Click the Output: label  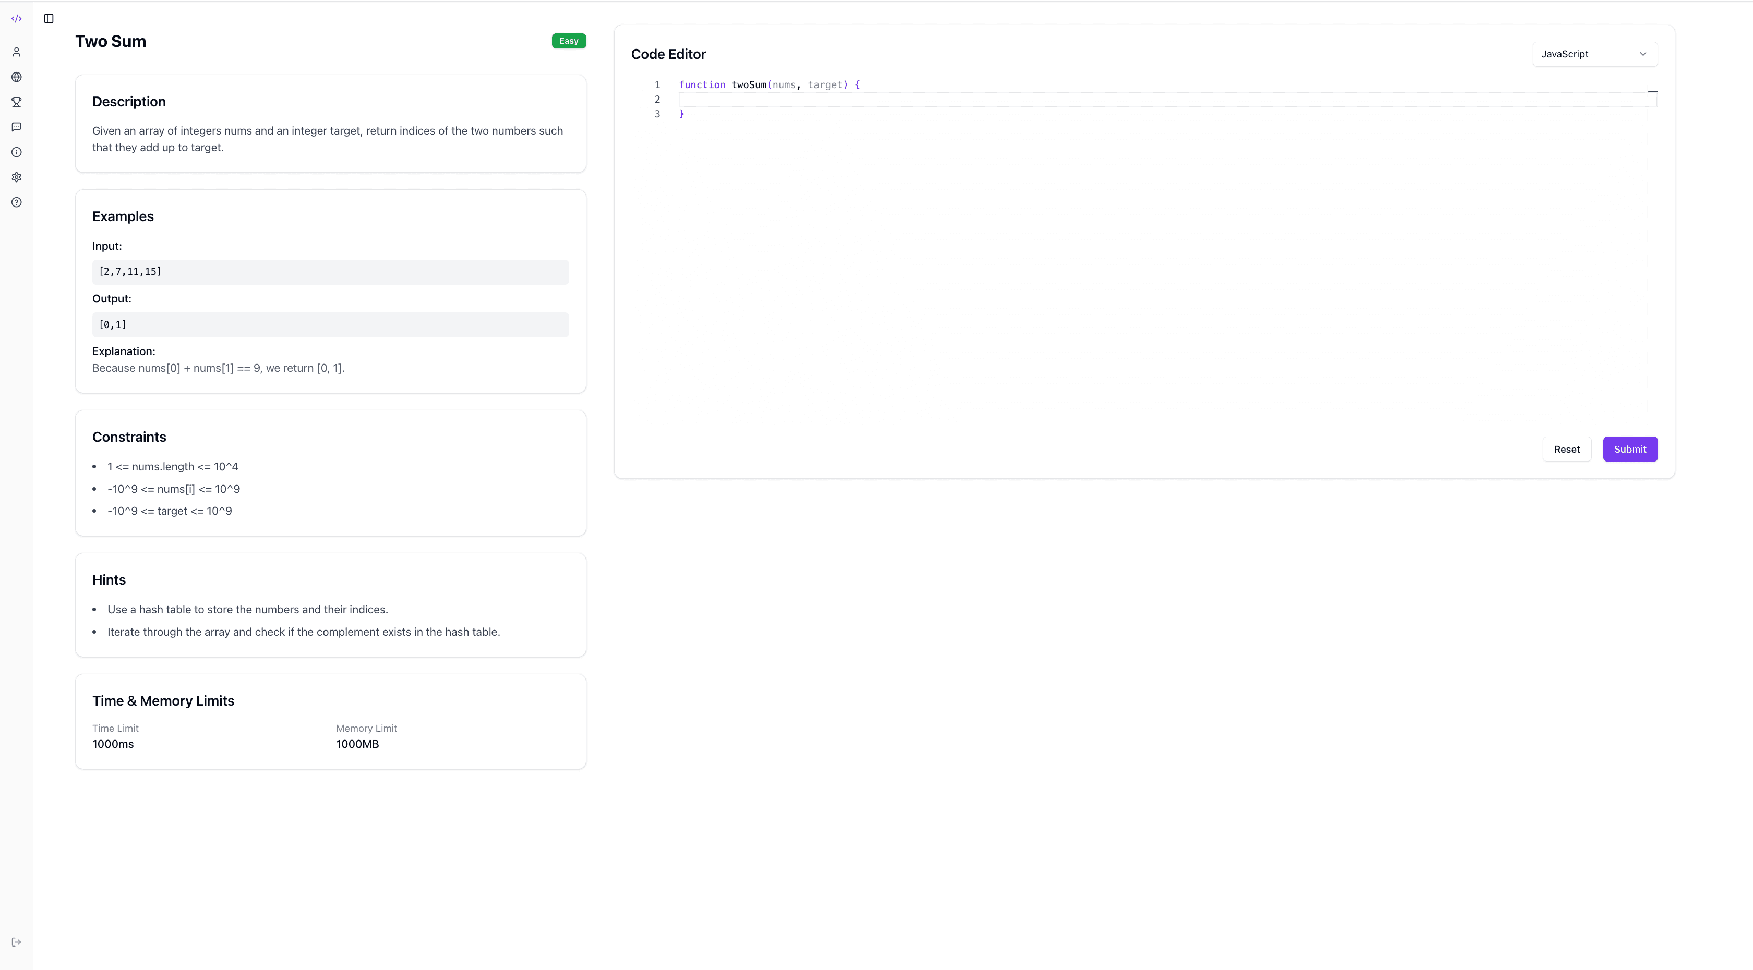112,299
